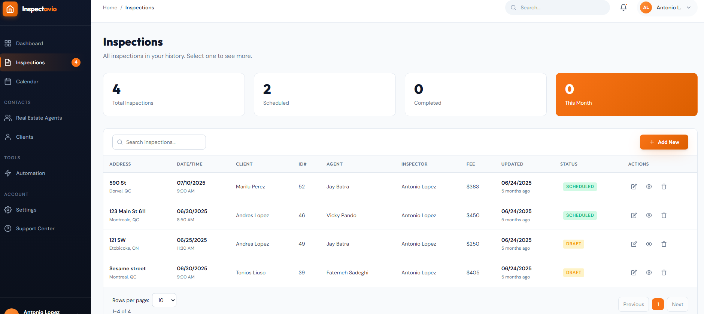Open Settings in the sidebar
The image size is (704, 314).
45,210
